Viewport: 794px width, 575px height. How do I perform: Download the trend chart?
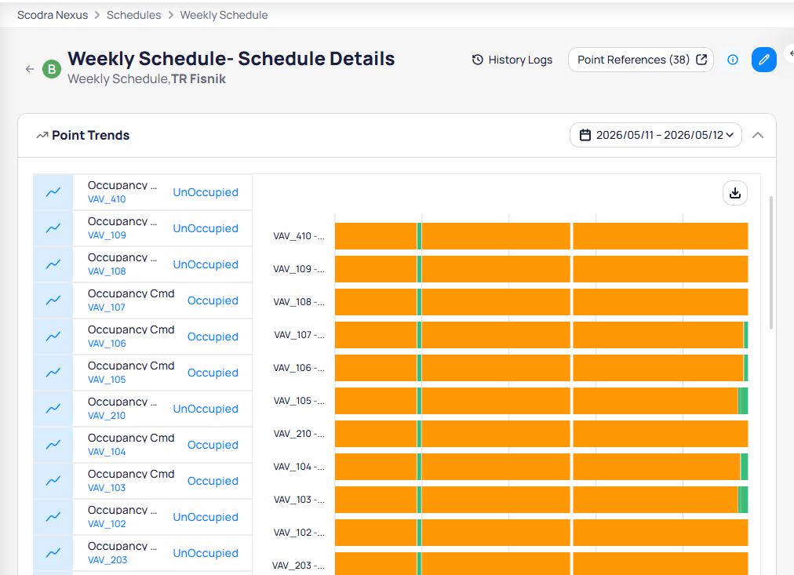[735, 193]
